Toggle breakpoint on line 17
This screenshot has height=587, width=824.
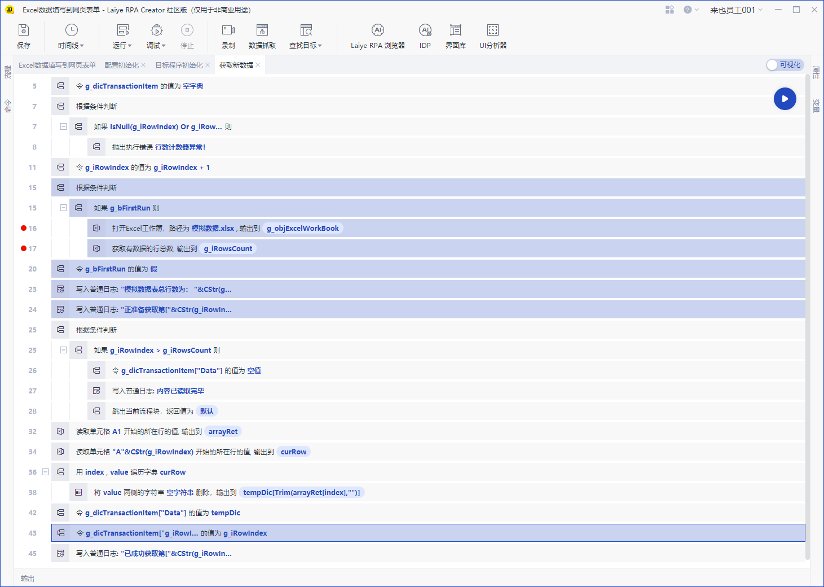point(24,248)
